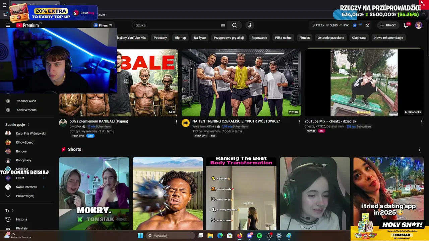This screenshot has width=429, height=241.
Task: Open more options for the YouTube Mix
Action: [x=422, y=122]
